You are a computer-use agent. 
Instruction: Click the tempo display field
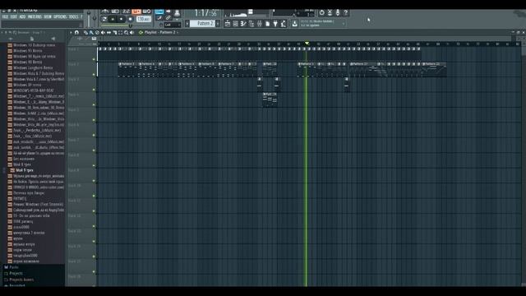pos(144,19)
